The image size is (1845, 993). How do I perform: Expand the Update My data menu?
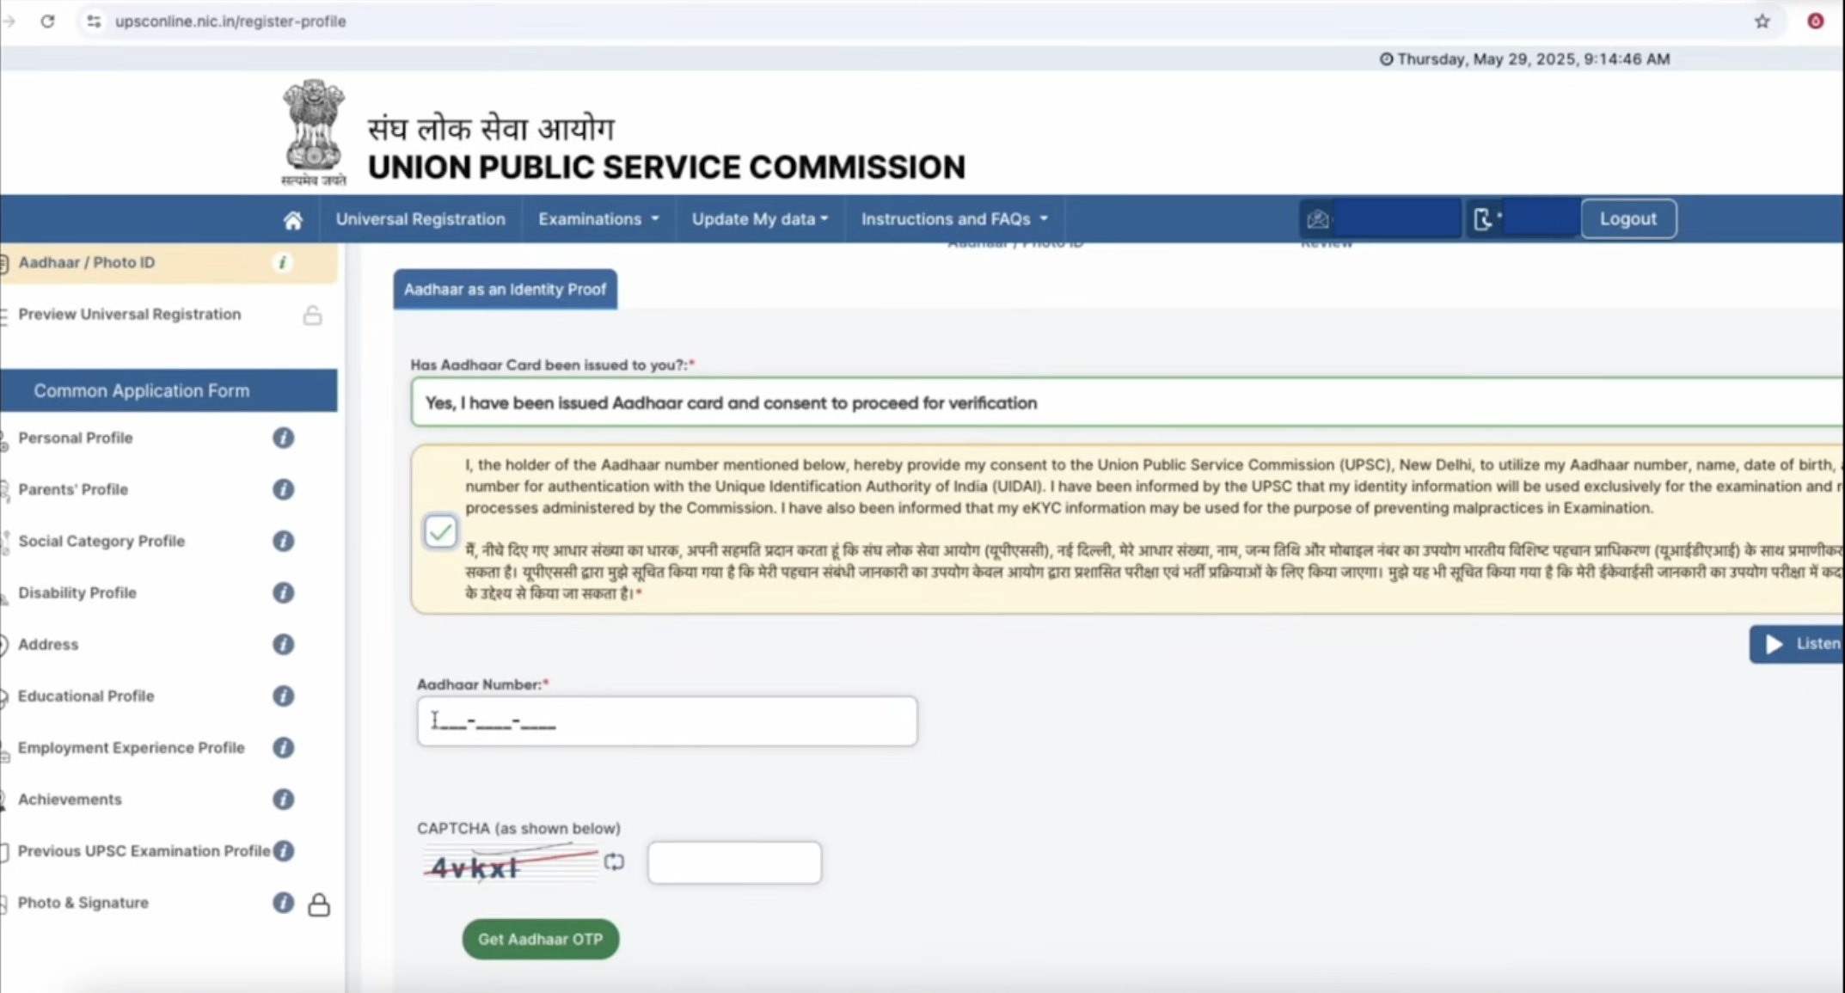[760, 219]
